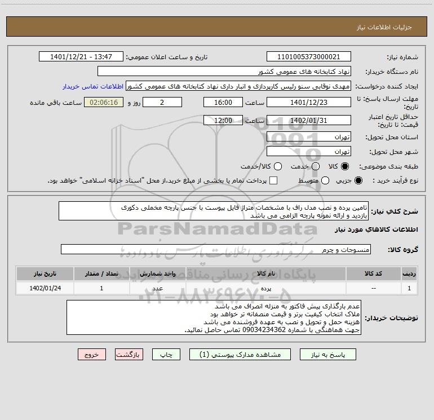Screen dimensions: 434x420
Task: Click the price validity date 1402/01/31
Action: point(309,120)
